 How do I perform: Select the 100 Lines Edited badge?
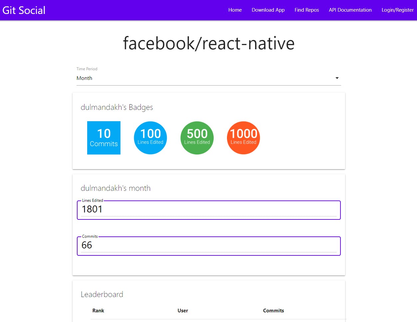(x=150, y=138)
